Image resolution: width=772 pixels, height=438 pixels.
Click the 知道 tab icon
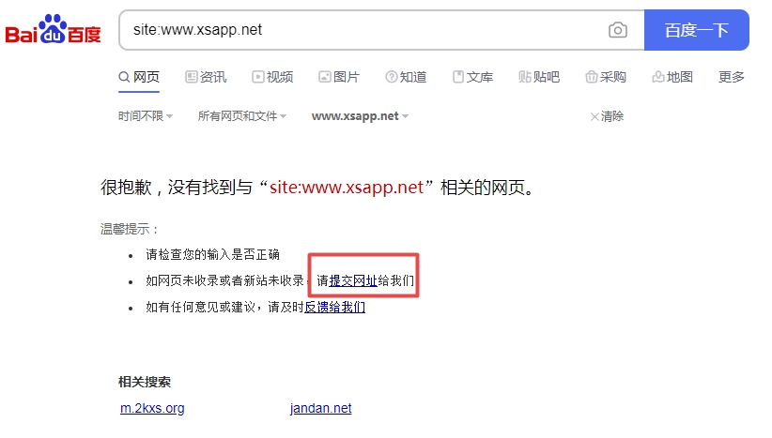click(x=392, y=77)
